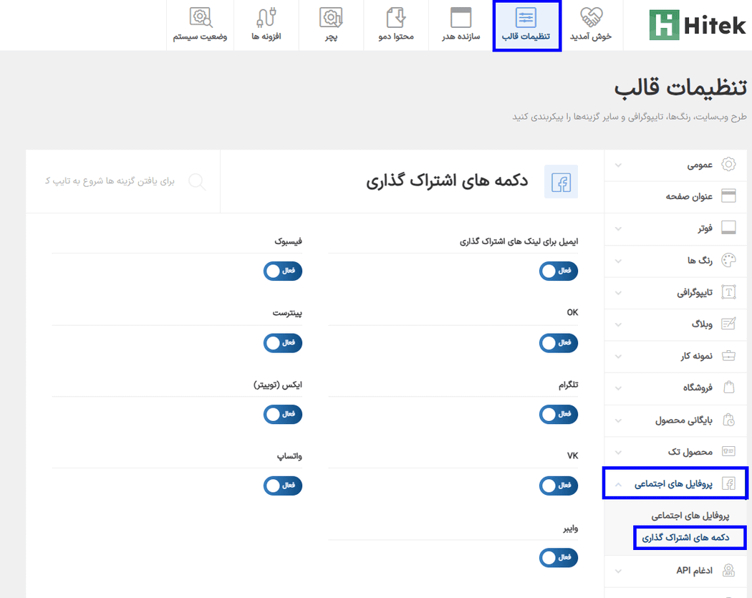Toggle the ایمیل برای لینک های اشتراک گذاری switch
Screen dimensions: 752x598
pyautogui.click(x=558, y=271)
